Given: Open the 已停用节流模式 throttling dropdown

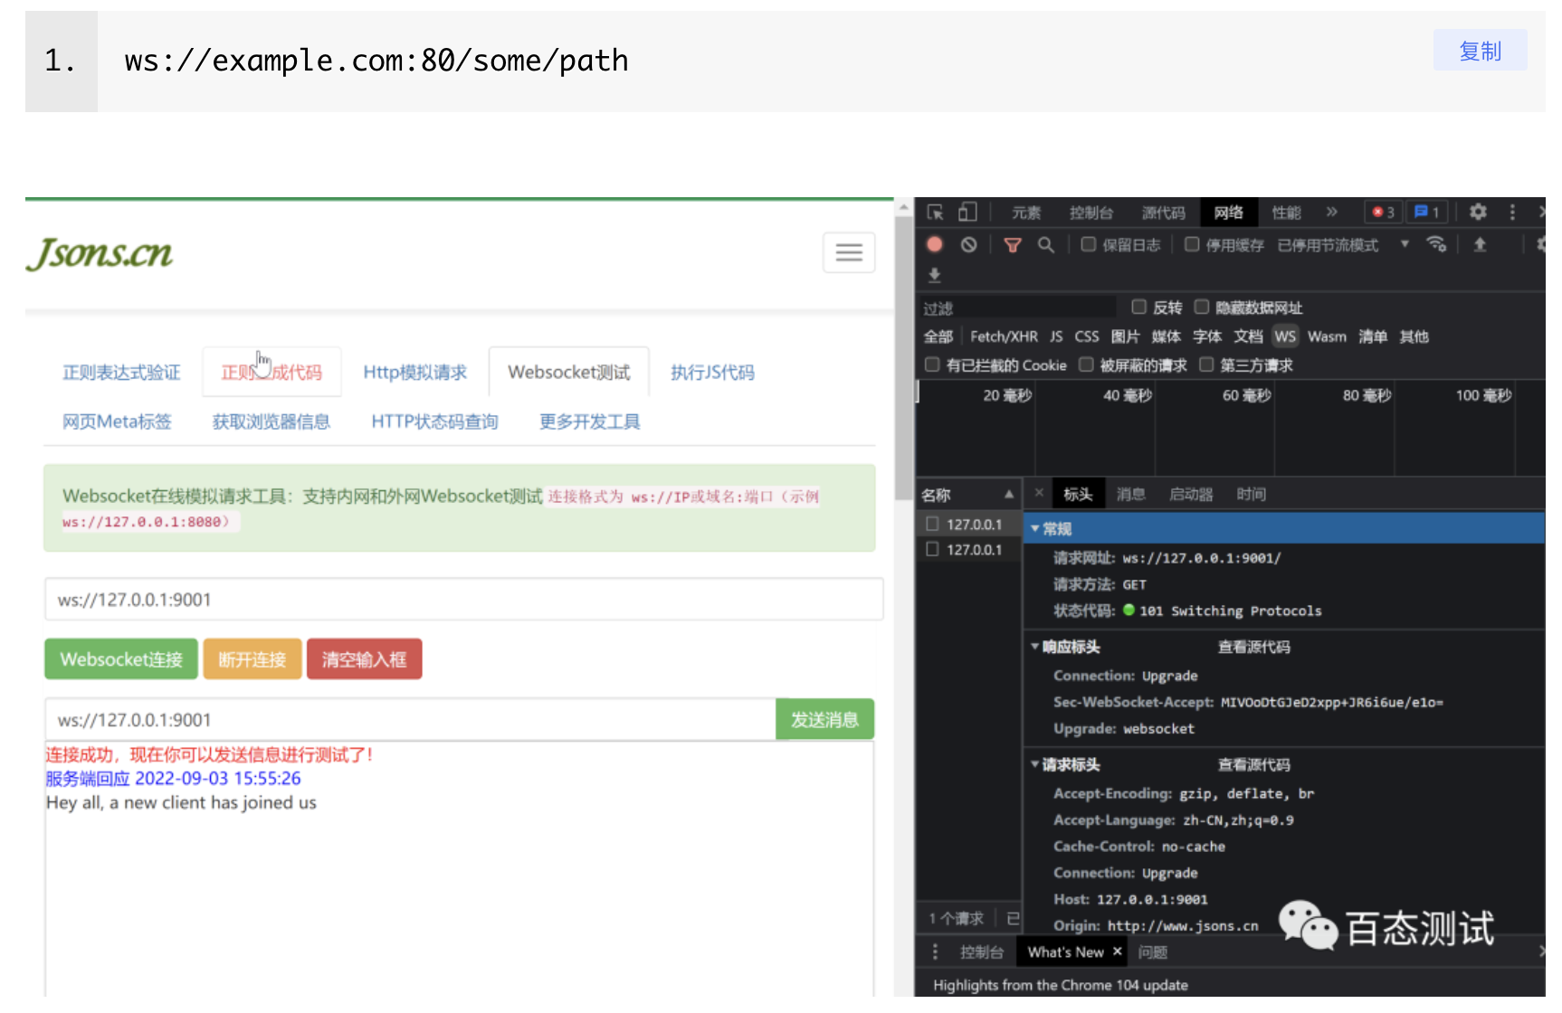Looking at the screenshot, I should click(1343, 245).
